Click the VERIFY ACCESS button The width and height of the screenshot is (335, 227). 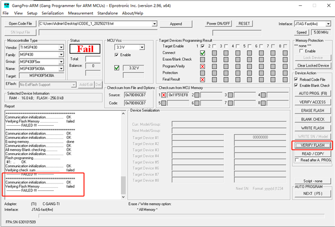(313, 102)
